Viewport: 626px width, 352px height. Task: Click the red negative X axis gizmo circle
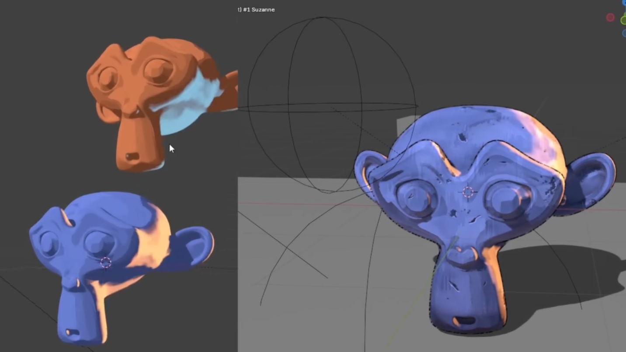[610, 17]
